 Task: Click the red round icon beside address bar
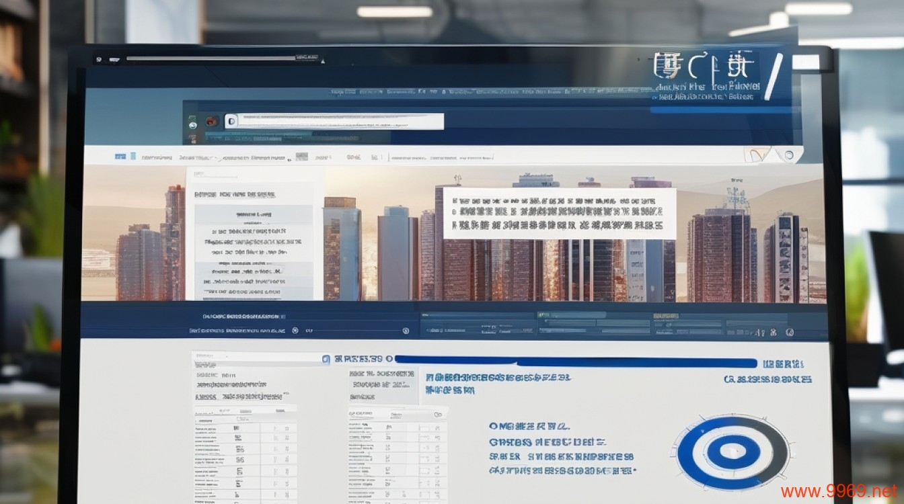211,122
